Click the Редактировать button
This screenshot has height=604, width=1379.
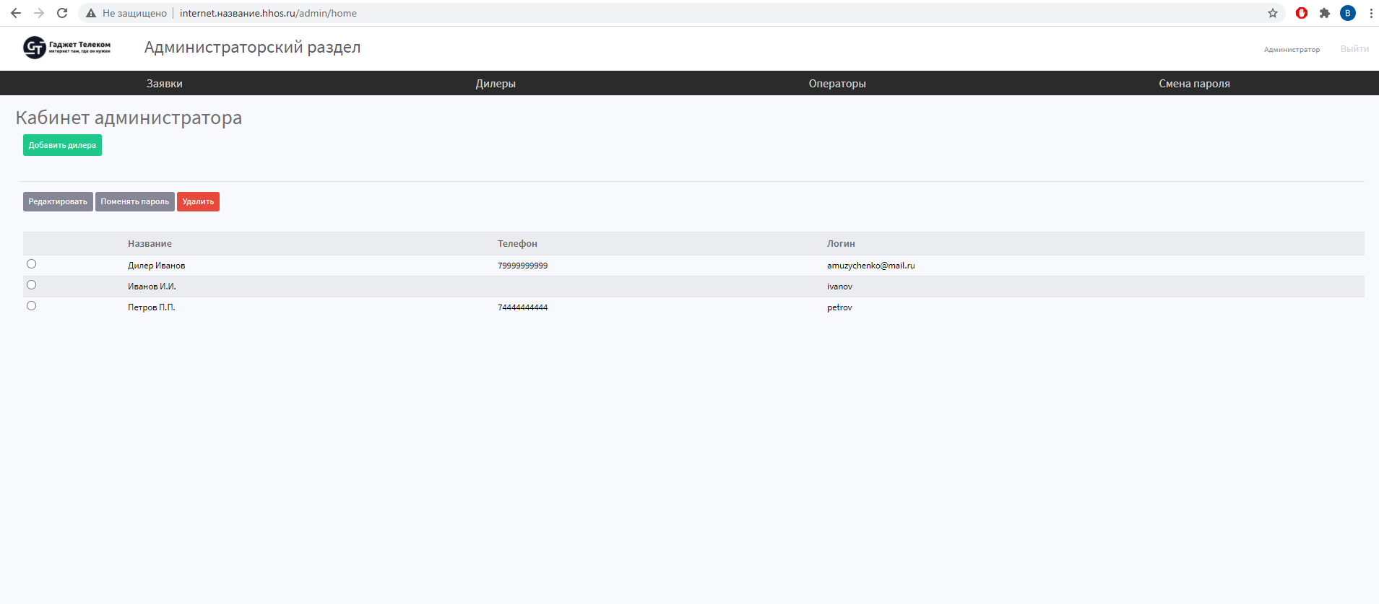tap(58, 202)
